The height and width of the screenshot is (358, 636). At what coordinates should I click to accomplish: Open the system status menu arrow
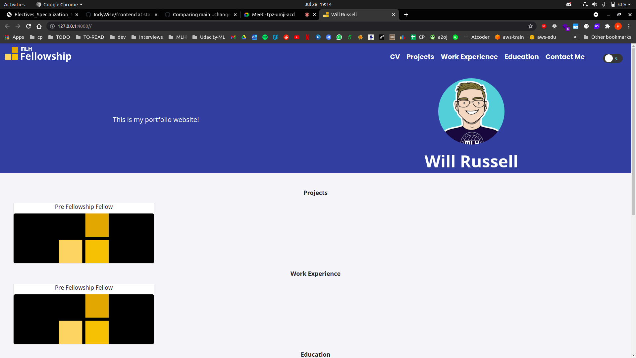[629, 4]
